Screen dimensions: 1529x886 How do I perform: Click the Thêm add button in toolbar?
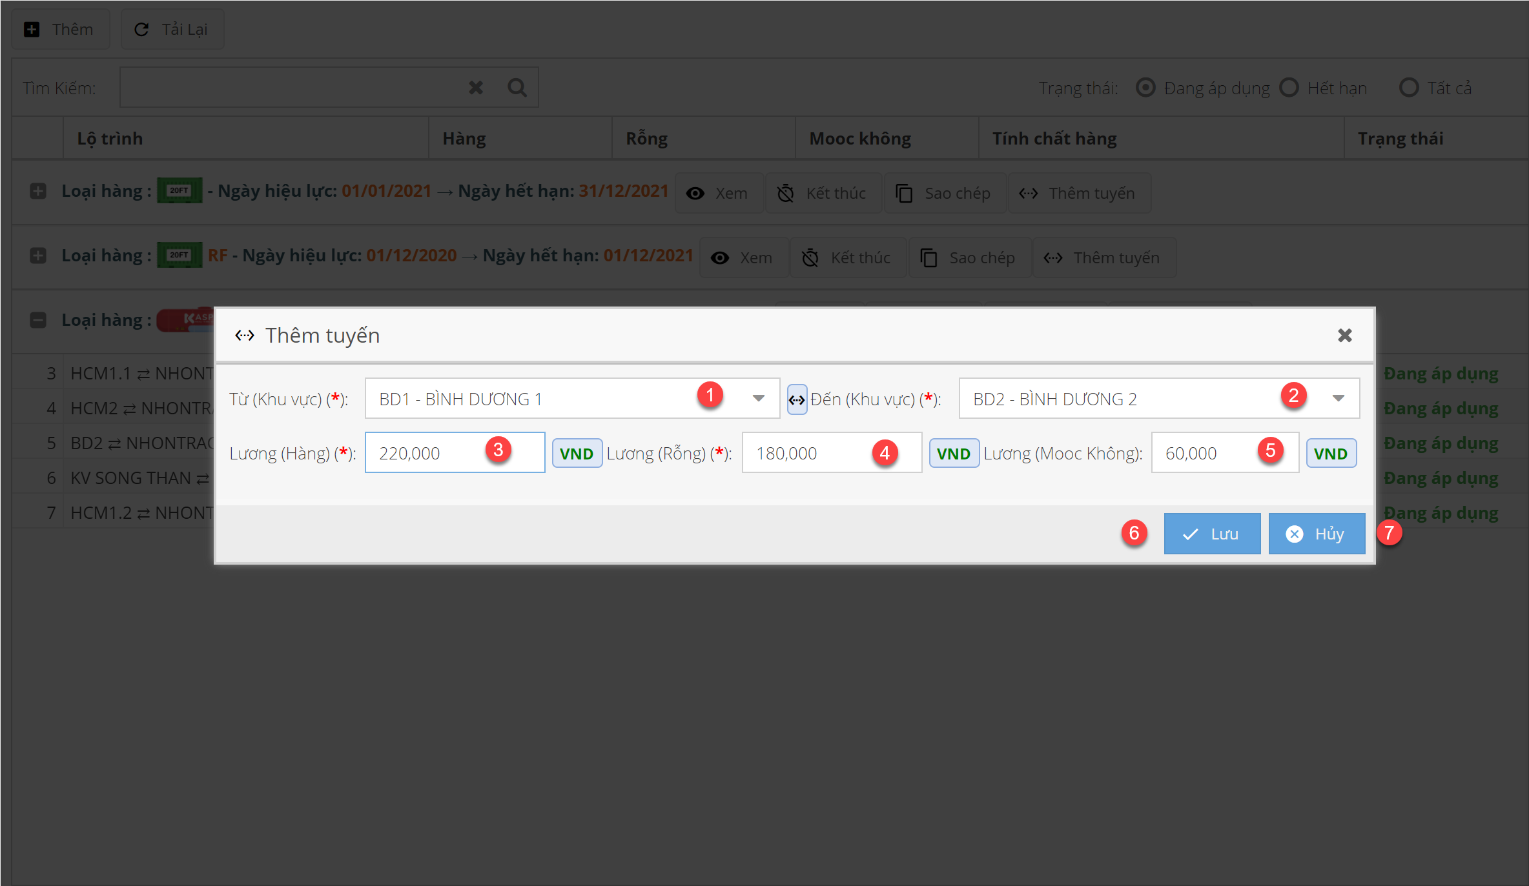pyautogui.click(x=60, y=30)
